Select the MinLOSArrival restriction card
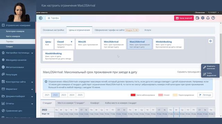The image size is (222, 124). (x=114, y=44)
